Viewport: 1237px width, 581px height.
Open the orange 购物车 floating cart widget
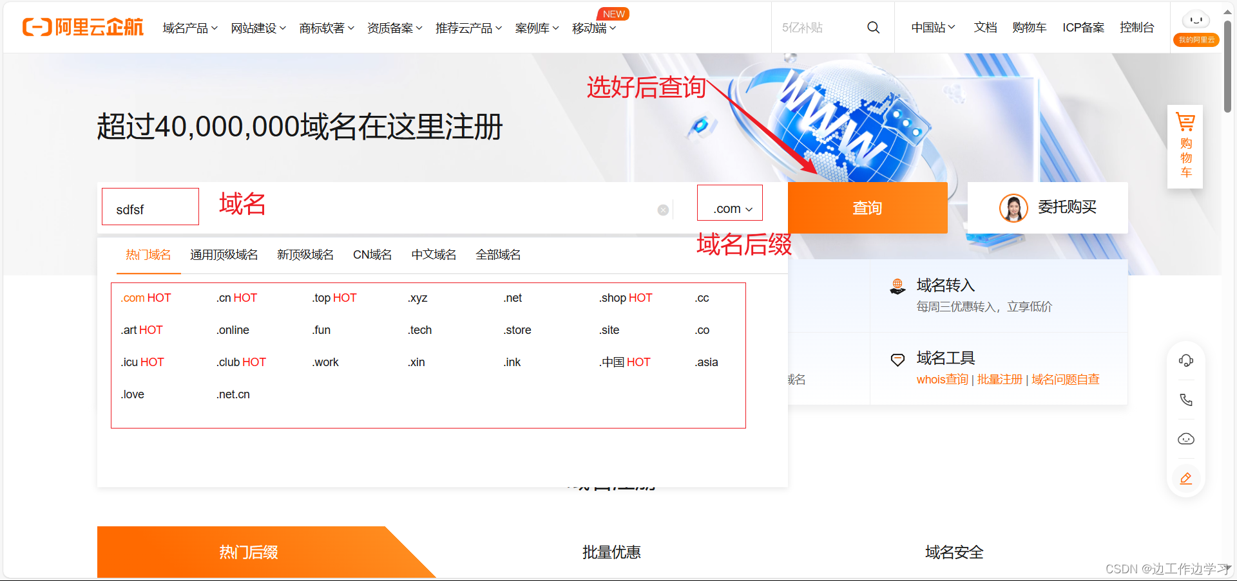[x=1185, y=146]
